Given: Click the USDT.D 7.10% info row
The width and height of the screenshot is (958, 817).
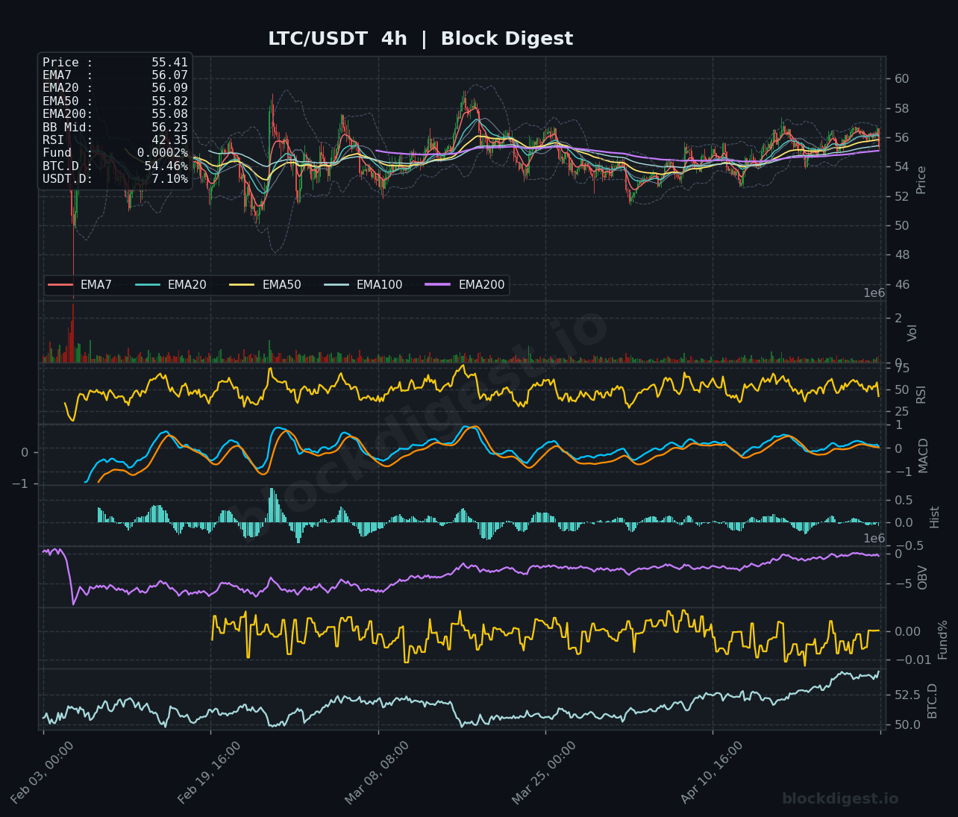Looking at the screenshot, I should click(115, 179).
